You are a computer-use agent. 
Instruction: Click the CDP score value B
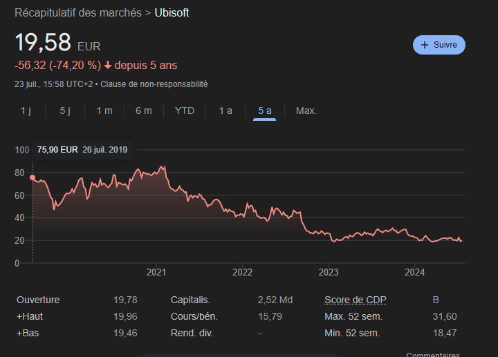(436, 300)
